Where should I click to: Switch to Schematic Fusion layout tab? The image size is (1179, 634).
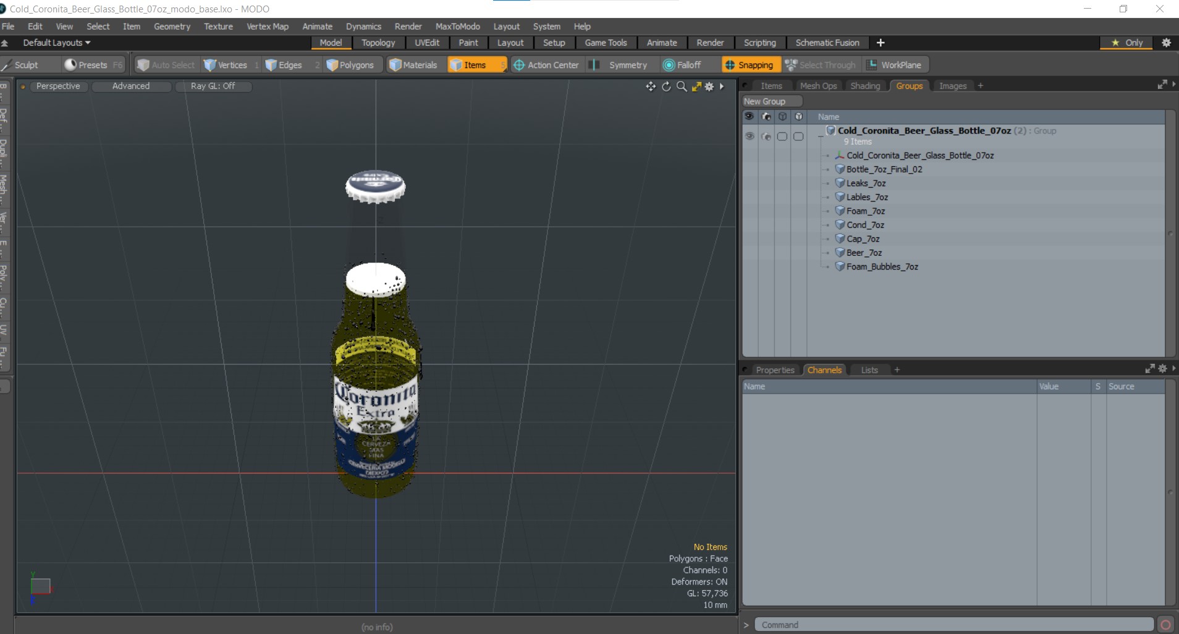pyautogui.click(x=827, y=43)
